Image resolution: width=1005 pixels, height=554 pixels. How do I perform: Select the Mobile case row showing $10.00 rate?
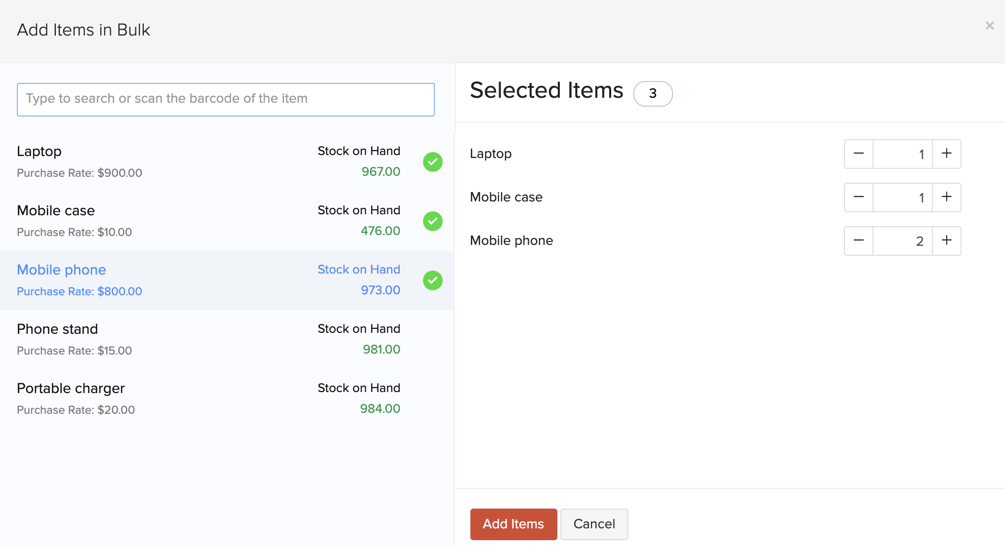(198, 221)
